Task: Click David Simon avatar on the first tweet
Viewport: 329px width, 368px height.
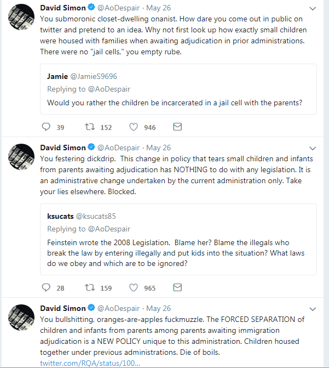Action: tap(21, 17)
